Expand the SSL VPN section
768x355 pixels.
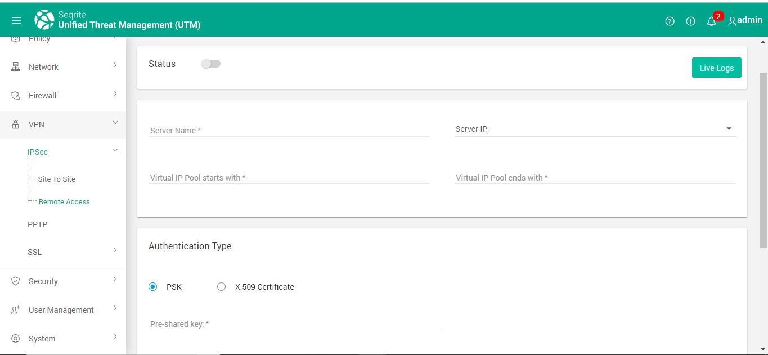click(34, 251)
